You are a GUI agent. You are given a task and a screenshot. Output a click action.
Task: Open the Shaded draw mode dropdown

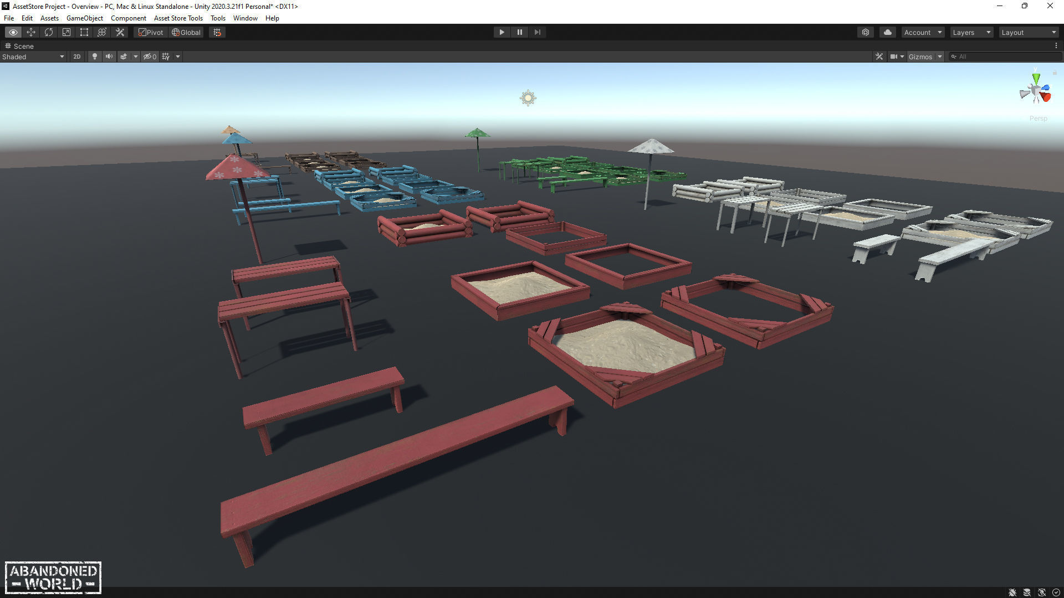click(x=33, y=56)
